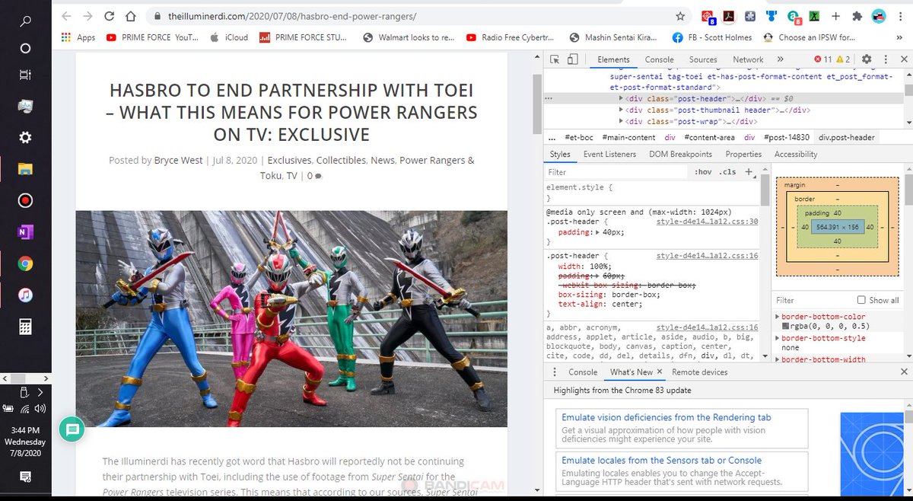Bookmark this page with the star icon
913x501 pixels.
[680, 16]
